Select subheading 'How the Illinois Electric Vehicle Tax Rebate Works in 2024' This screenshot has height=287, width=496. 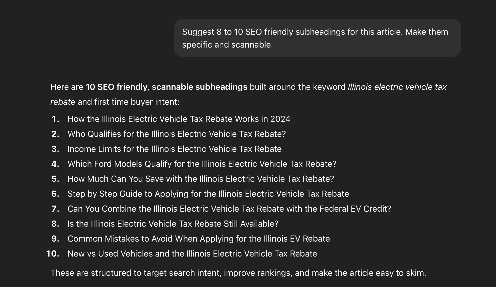[x=179, y=119]
